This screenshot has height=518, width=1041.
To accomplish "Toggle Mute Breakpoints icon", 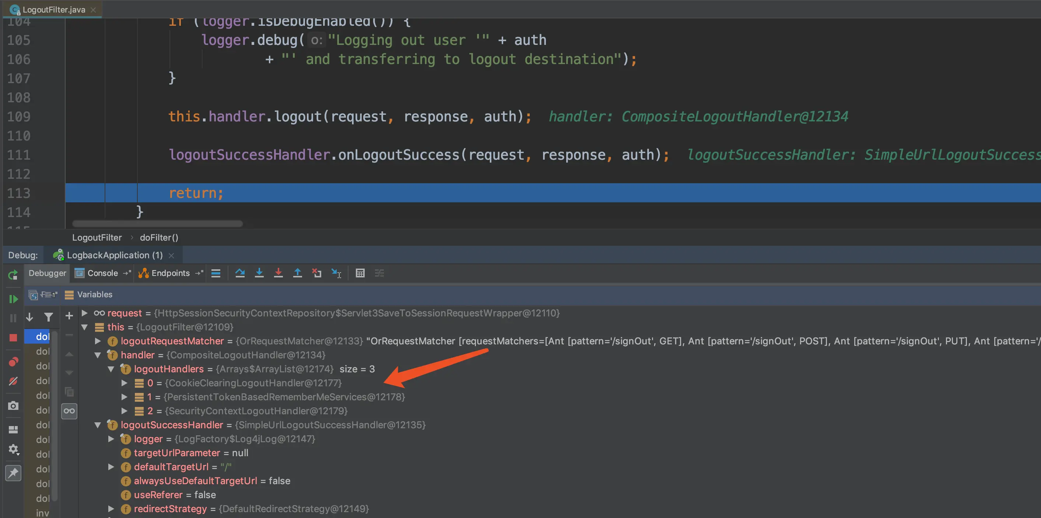I will point(13,381).
